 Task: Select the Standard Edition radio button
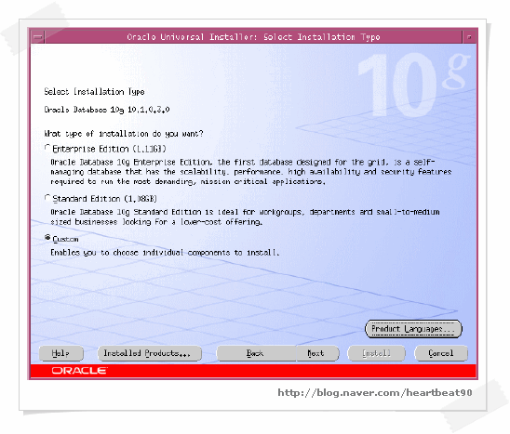coord(47,198)
